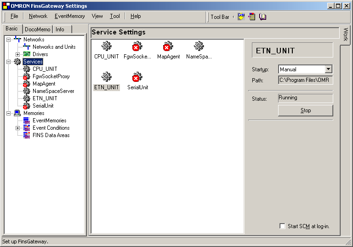Click the open book icon in the Tool Bar
This screenshot has width=353, height=247.
tap(262, 17)
